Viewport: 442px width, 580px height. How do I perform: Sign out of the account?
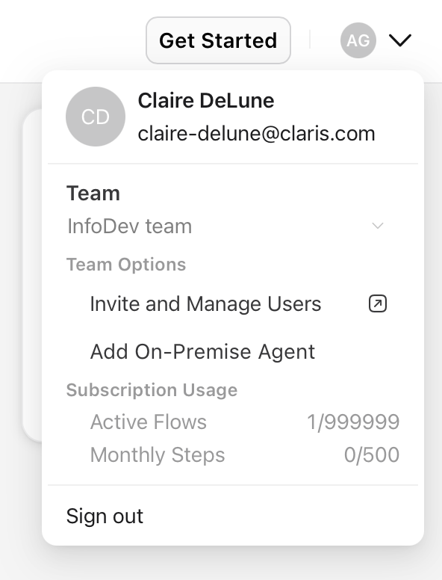[x=105, y=516]
